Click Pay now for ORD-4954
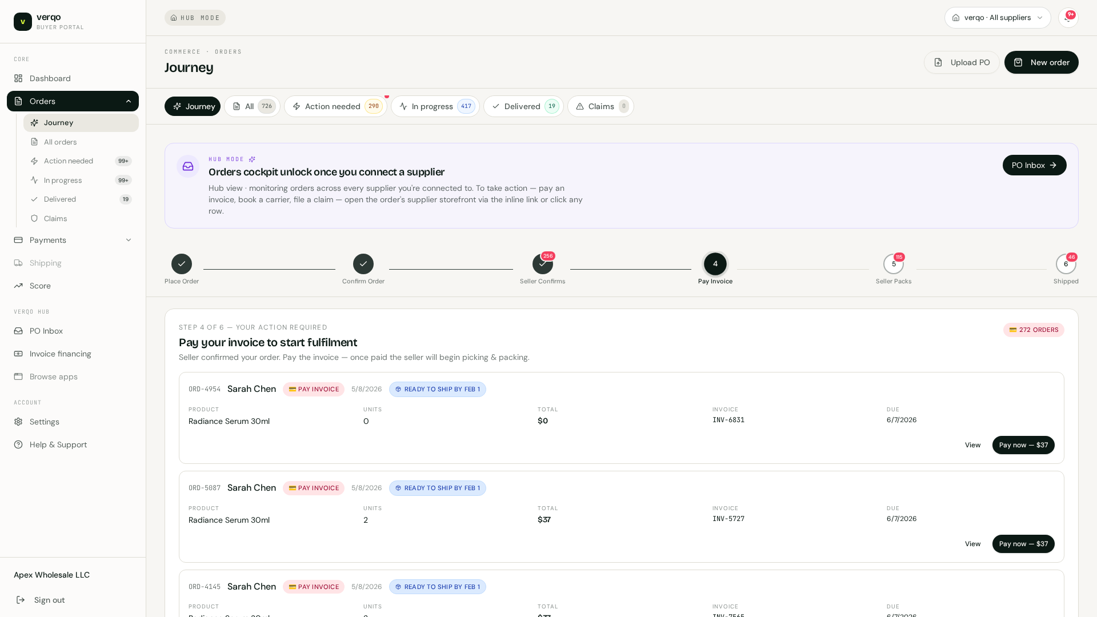Viewport: 1097px width, 617px height. (x=1023, y=445)
